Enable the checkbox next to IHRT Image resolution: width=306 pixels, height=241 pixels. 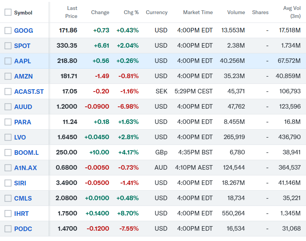coord(8,214)
